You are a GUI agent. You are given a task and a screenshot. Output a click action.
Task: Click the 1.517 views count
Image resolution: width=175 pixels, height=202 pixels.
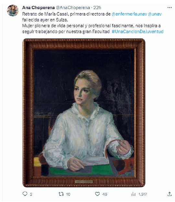(x=143, y=194)
